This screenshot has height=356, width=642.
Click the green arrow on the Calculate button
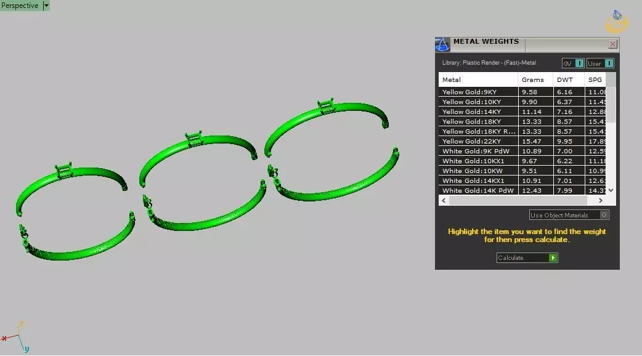coord(553,258)
